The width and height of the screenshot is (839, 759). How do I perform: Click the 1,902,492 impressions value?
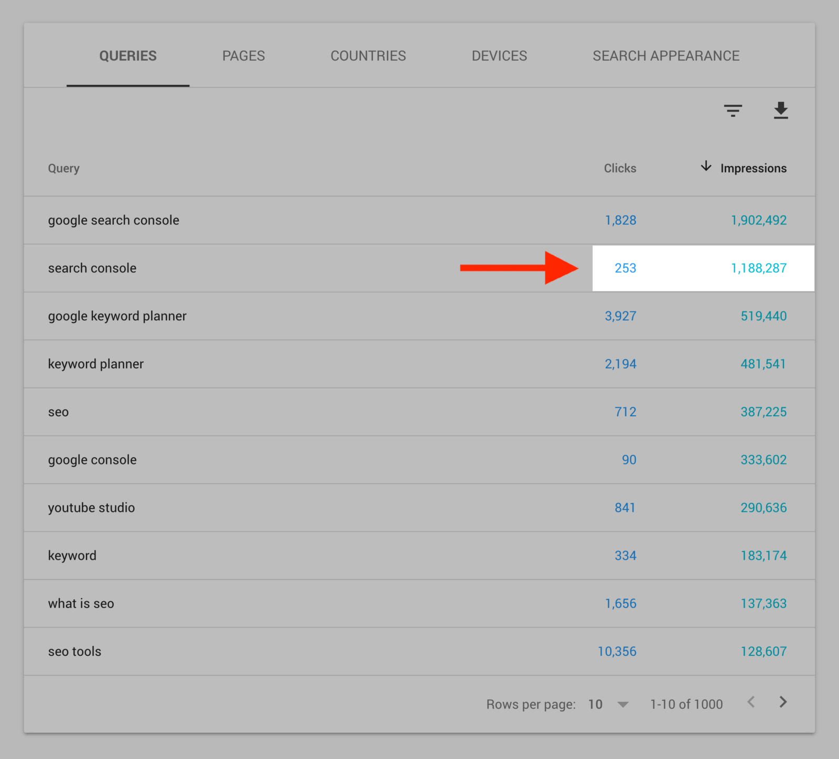(759, 220)
